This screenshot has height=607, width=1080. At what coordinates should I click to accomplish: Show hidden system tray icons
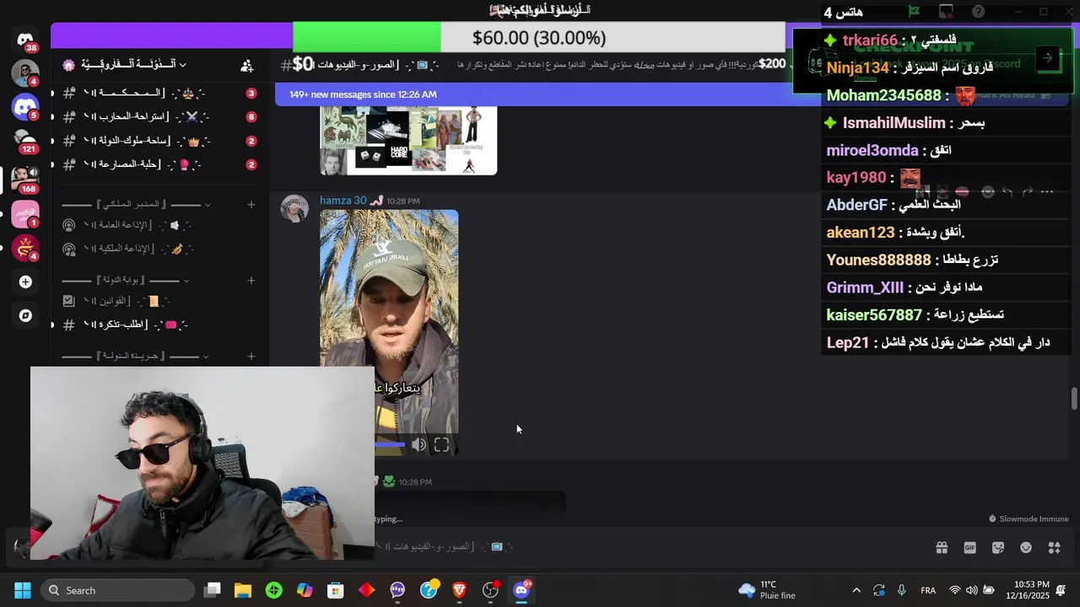(x=856, y=590)
